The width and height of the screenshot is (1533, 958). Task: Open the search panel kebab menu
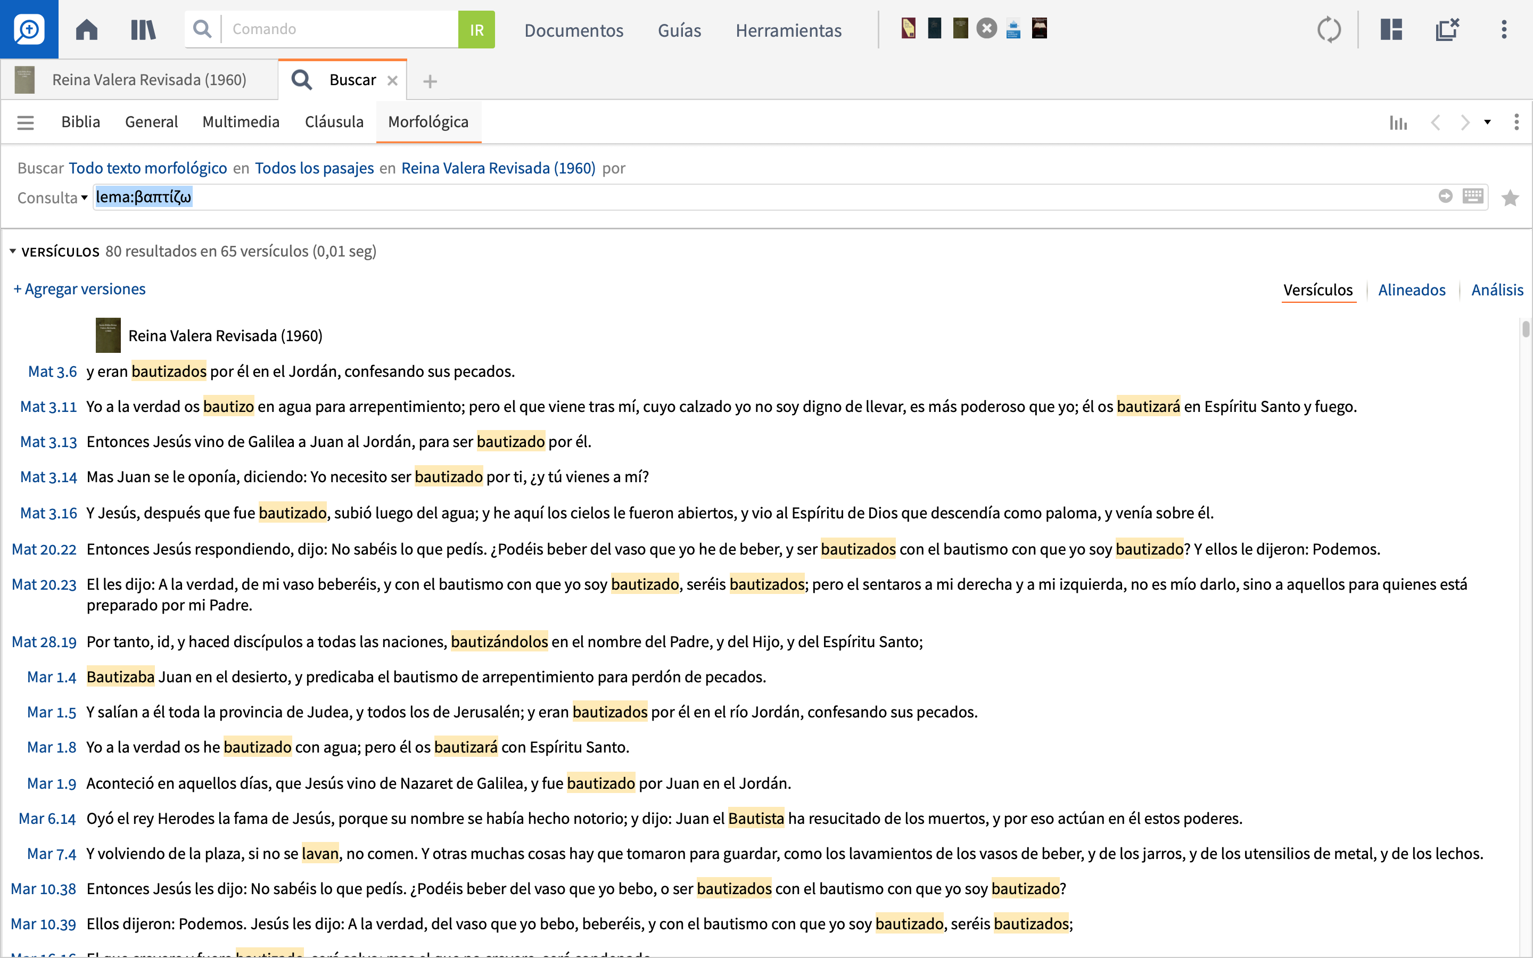(x=1516, y=122)
